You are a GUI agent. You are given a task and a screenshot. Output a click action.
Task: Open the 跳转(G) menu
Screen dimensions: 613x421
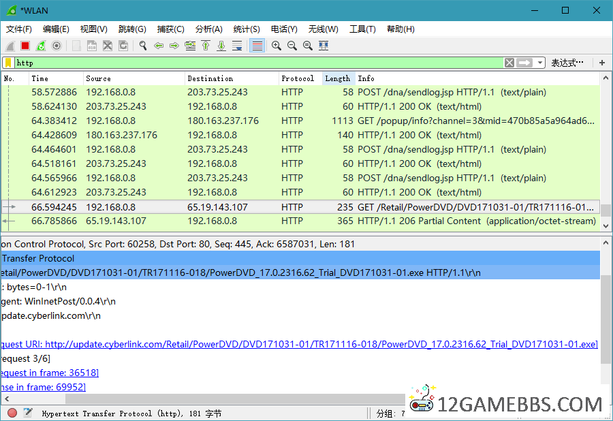click(132, 29)
